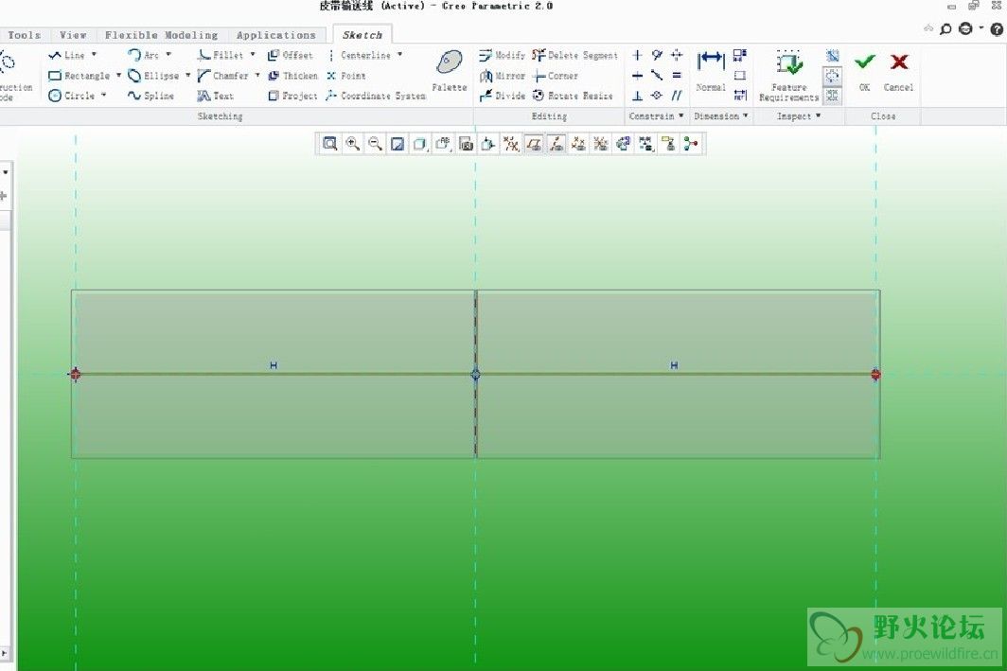Expand the Ellipse dropdown arrow
The image size is (1007, 671).
188,75
